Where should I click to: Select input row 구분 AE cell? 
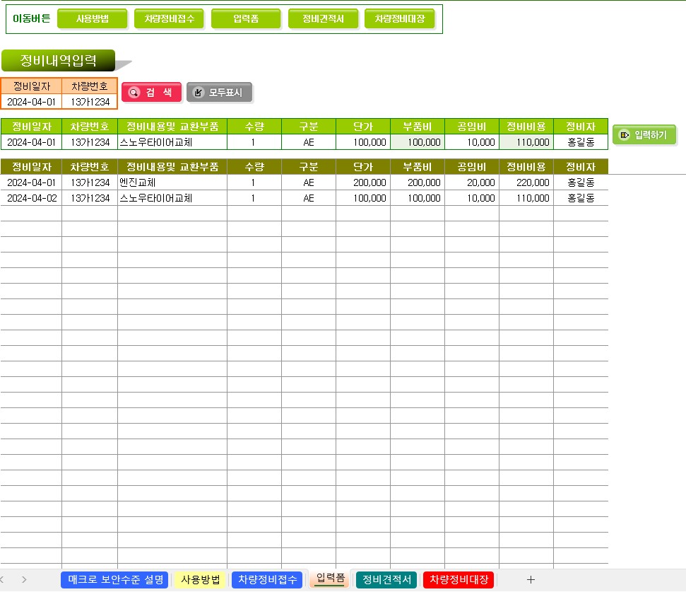(309, 142)
